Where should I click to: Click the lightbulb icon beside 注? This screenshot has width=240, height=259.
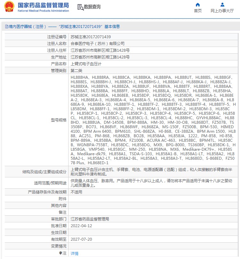point(61,253)
